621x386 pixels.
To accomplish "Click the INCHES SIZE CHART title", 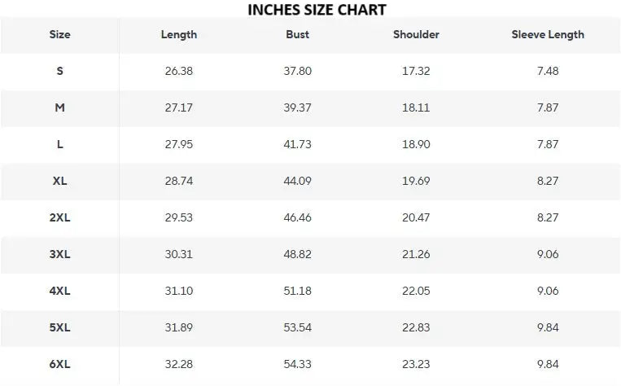I will pyautogui.click(x=317, y=10).
